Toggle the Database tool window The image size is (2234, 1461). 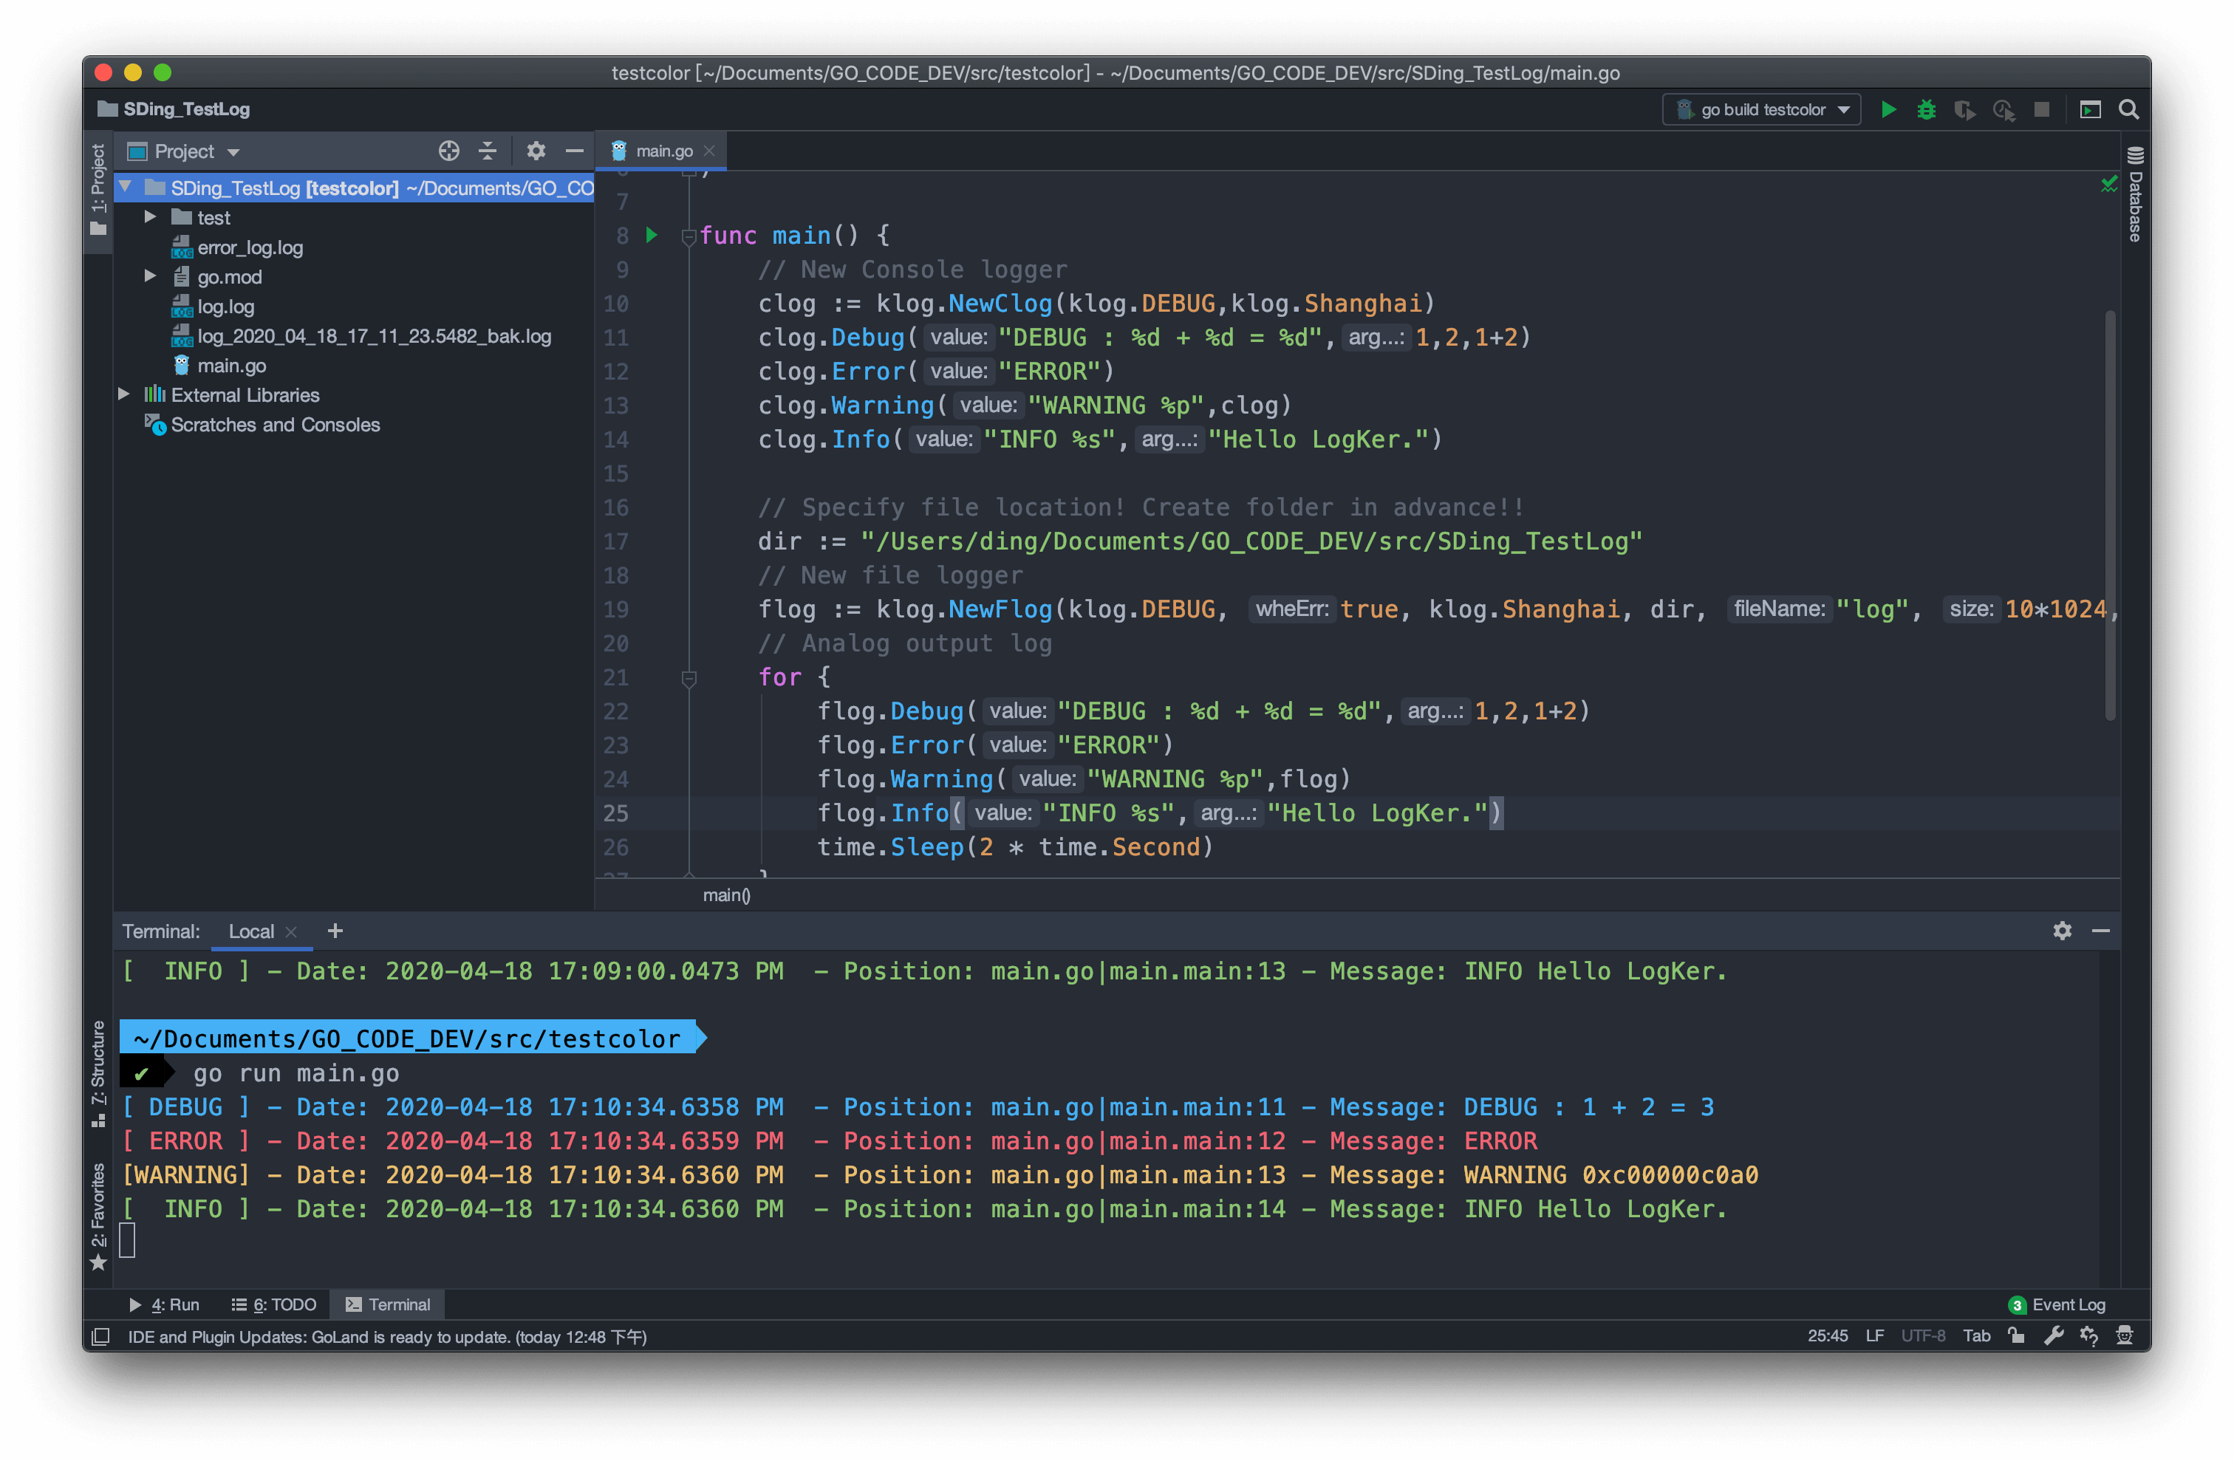click(2134, 194)
